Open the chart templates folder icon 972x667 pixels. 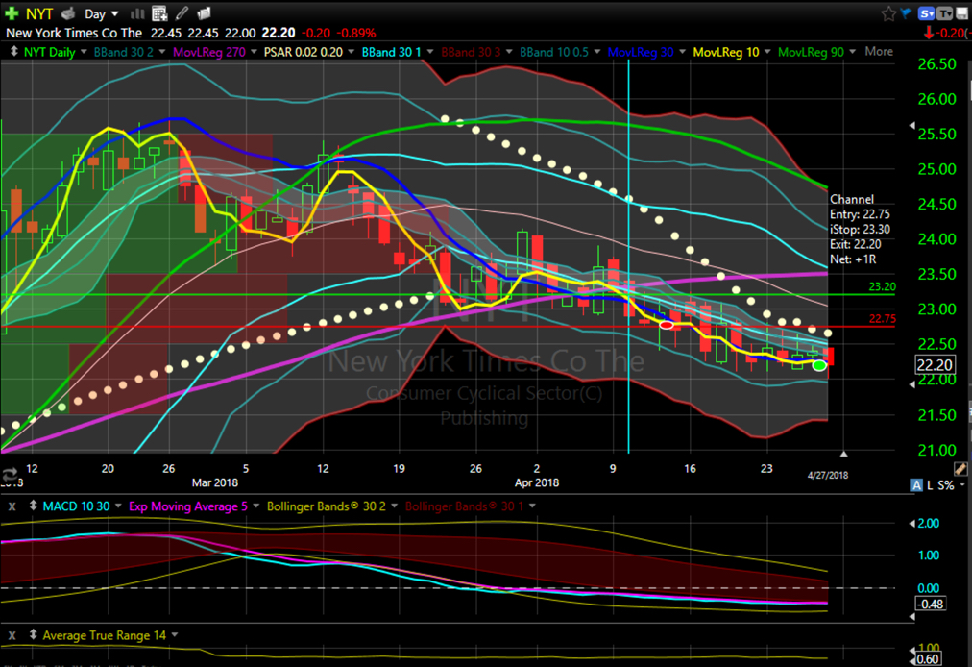click(204, 13)
